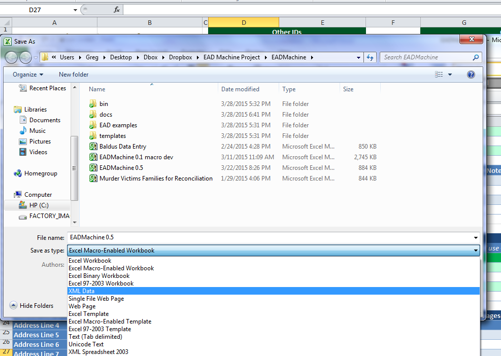Viewport: 501px width, 356px height.
Task: Choose Excel Macro-Enabled Template type
Action: 274,322
